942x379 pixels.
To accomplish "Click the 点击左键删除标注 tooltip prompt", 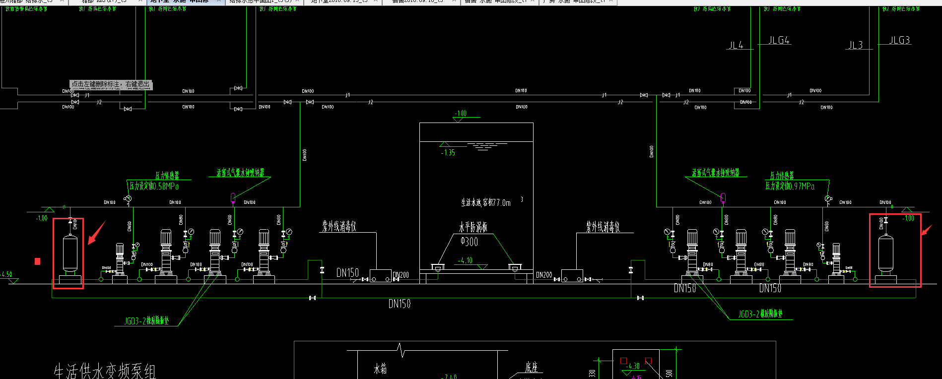I will (x=111, y=85).
